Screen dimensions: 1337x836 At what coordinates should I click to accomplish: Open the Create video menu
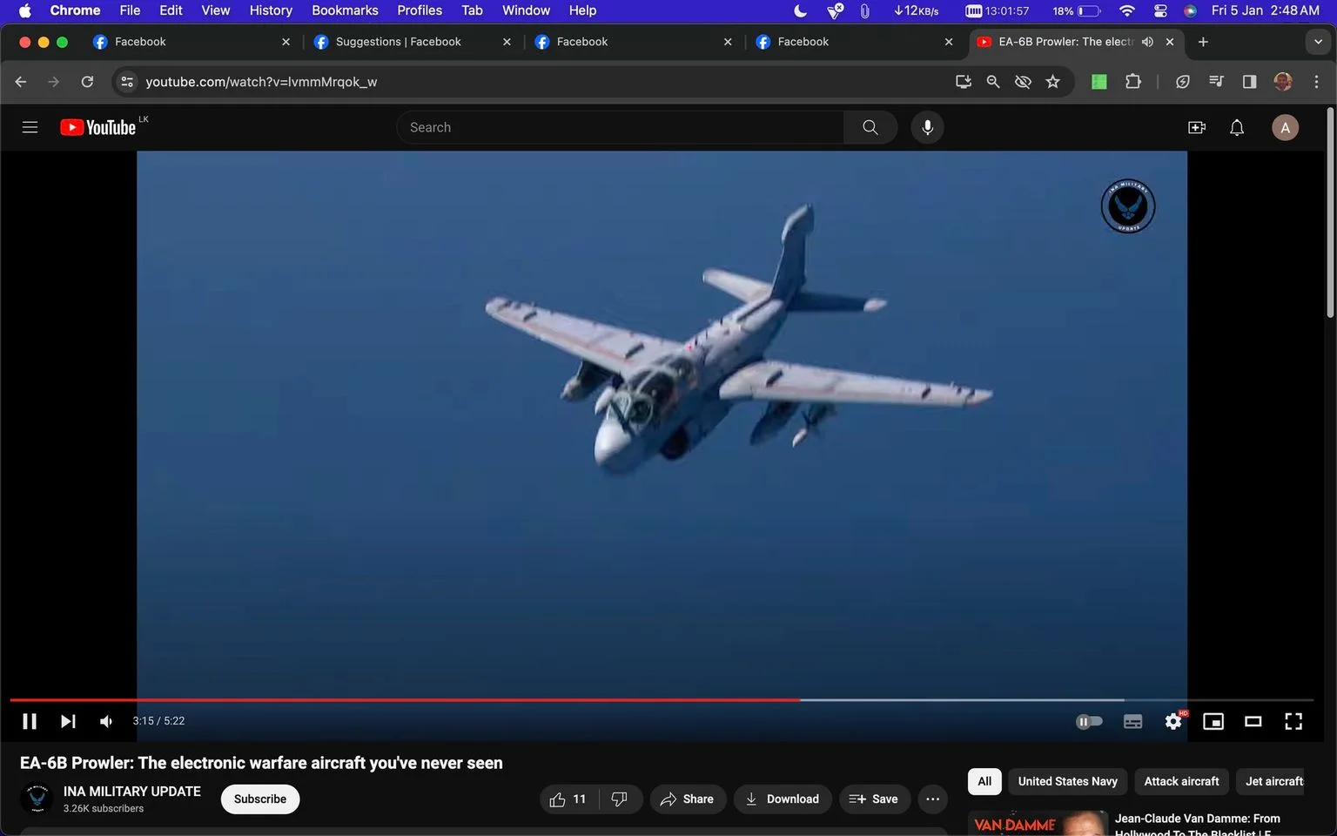click(x=1197, y=127)
